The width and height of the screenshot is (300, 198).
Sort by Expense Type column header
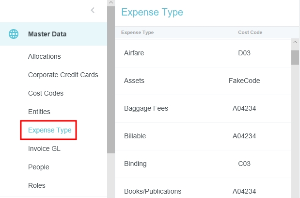coord(137,33)
